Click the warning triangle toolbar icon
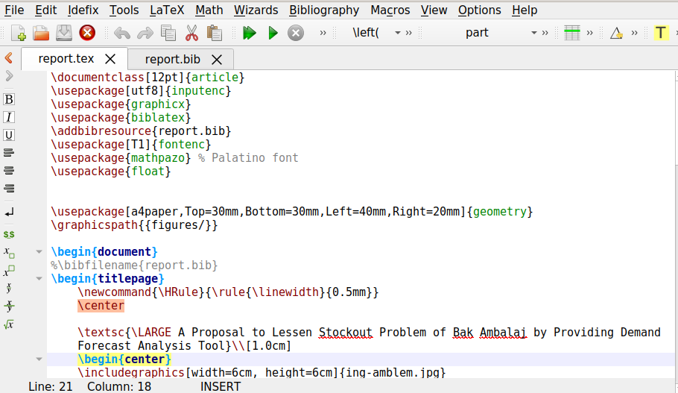This screenshot has height=393, width=678. pyautogui.click(x=616, y=33)
